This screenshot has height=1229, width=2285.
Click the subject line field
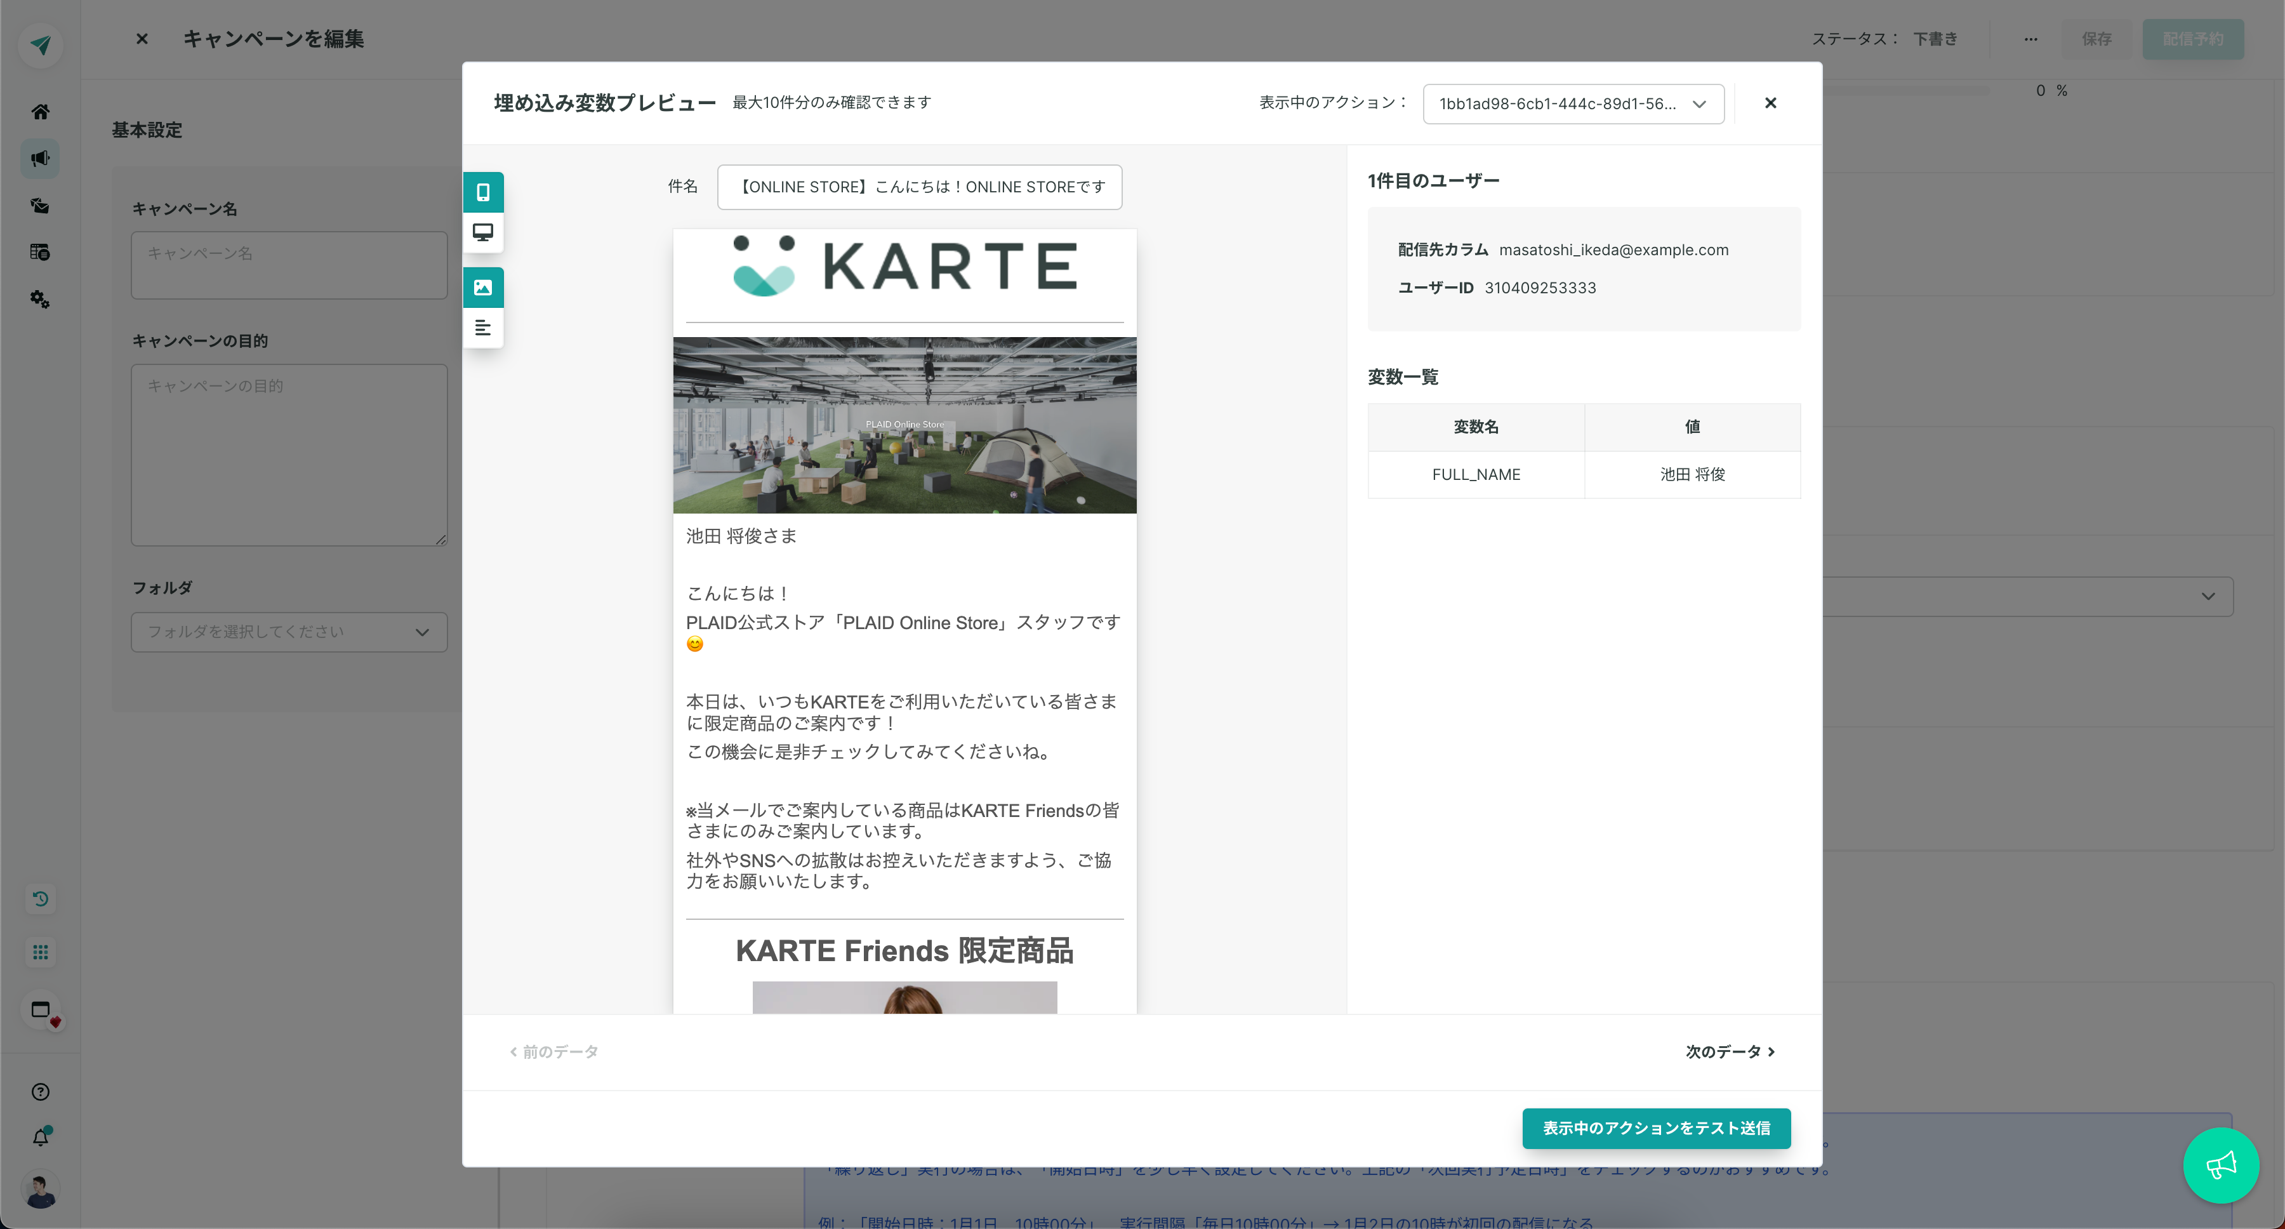click(919, 187)
